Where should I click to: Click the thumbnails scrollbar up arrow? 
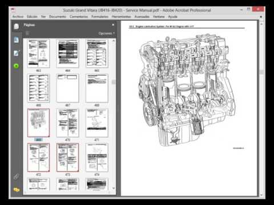click(x=114, y=40)
